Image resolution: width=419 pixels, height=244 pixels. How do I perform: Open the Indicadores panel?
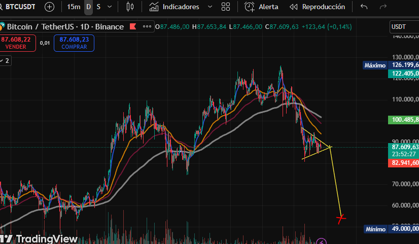[174, 7]
